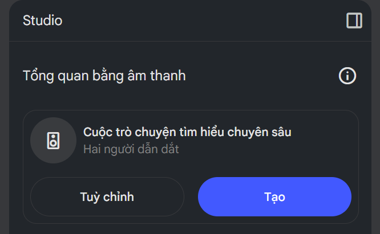
Task: Hide the Studio sidebar using the panel icon
Action: pyautogui.click(x=354, y=20)
